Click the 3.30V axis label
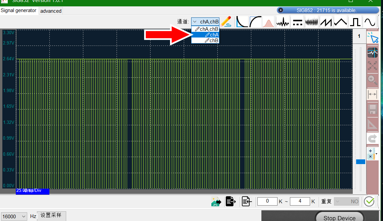This screenshot has width=383, height=221. (8, 32)
